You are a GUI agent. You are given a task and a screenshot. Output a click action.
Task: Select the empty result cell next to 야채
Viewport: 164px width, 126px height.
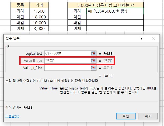click(115, 28)
